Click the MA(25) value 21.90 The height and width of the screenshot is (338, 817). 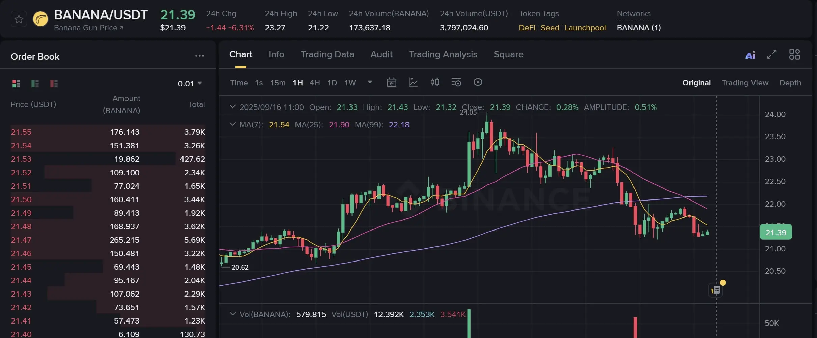click(339, 125)
